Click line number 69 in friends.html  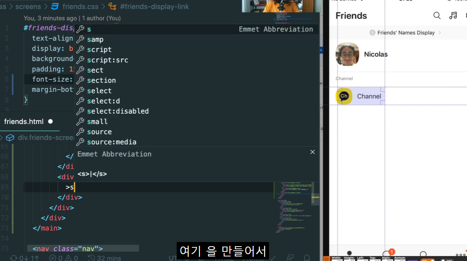5,187
